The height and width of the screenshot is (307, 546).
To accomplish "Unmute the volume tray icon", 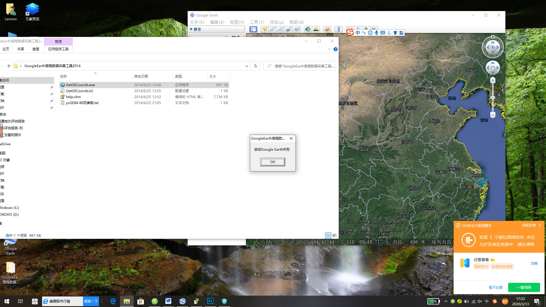I will click(480, 301).
